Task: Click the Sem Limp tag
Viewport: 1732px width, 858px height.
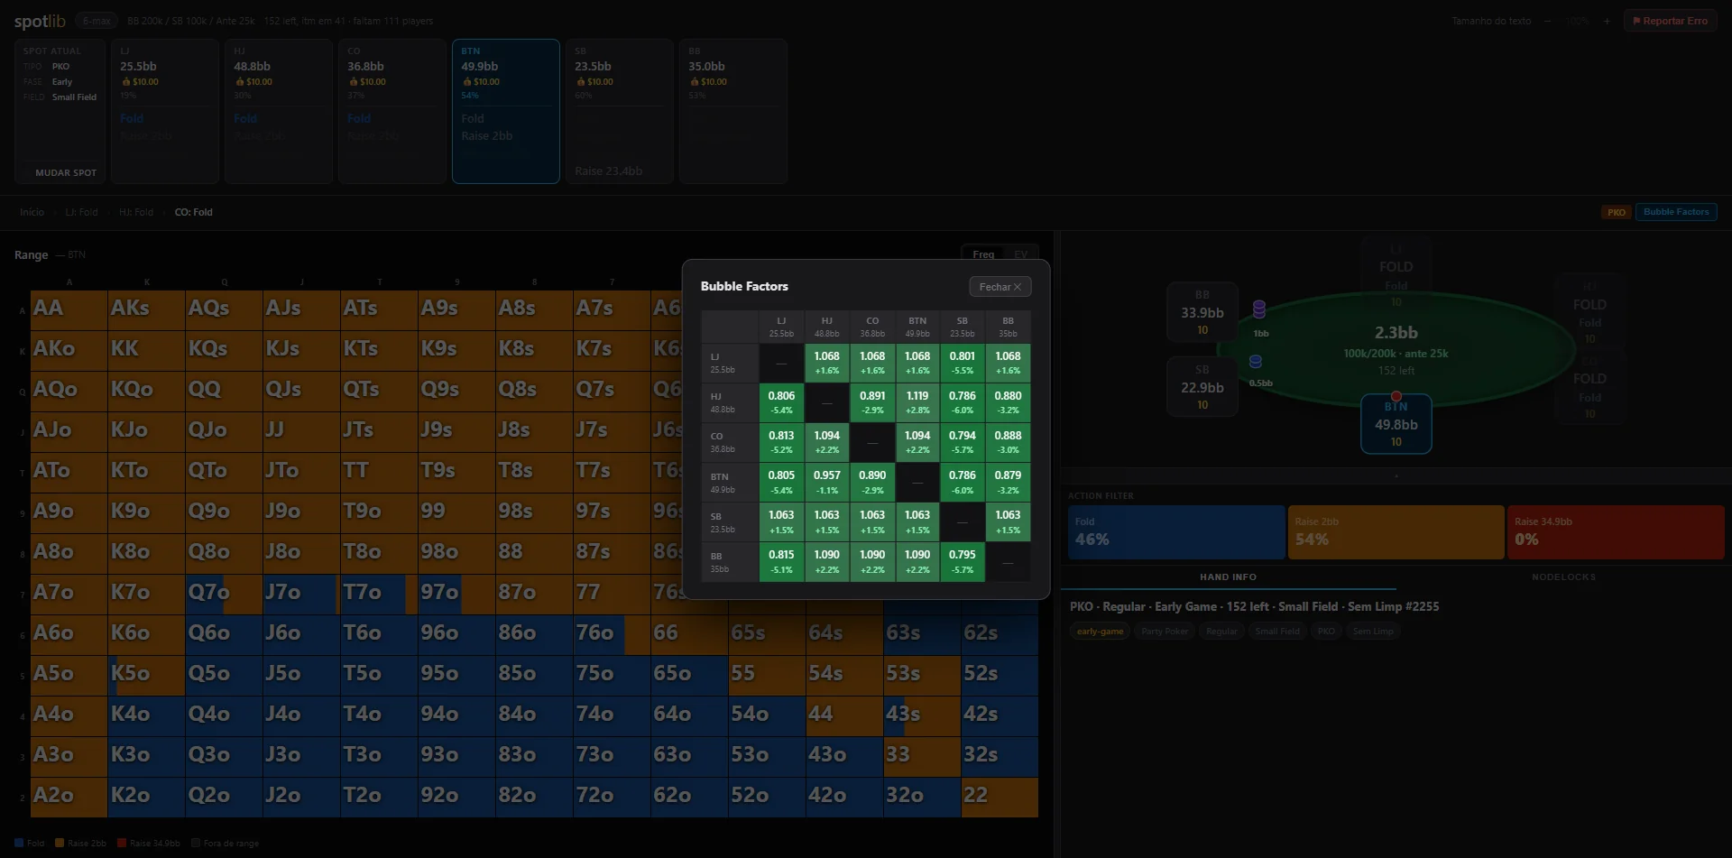Action: [1373, 632]
